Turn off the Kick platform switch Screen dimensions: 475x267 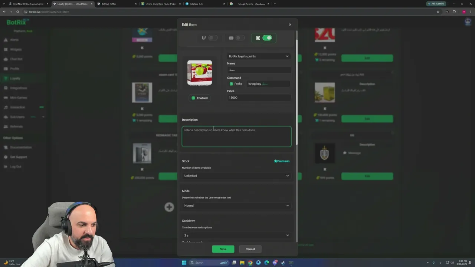267,38
